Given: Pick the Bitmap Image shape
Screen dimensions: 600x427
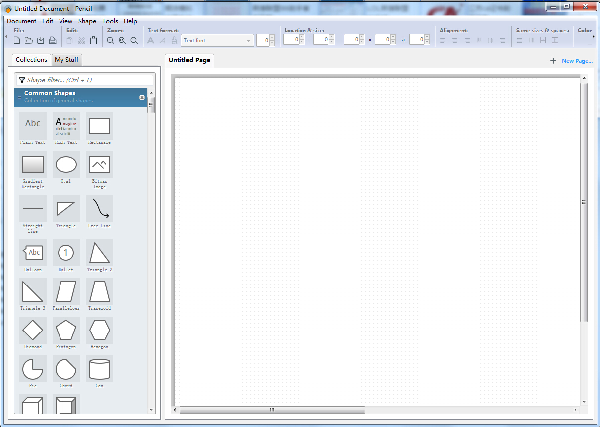Looking at the screenshot, I should click(99, 164).
